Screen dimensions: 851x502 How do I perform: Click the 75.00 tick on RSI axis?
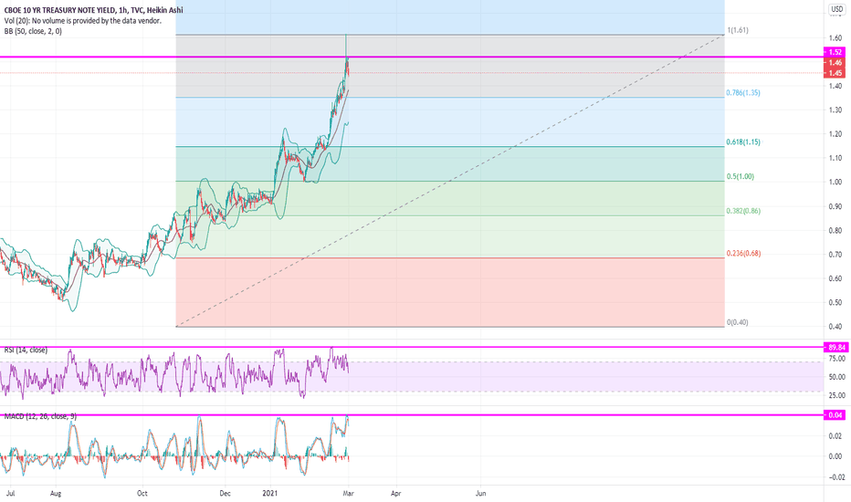(836, 359)
